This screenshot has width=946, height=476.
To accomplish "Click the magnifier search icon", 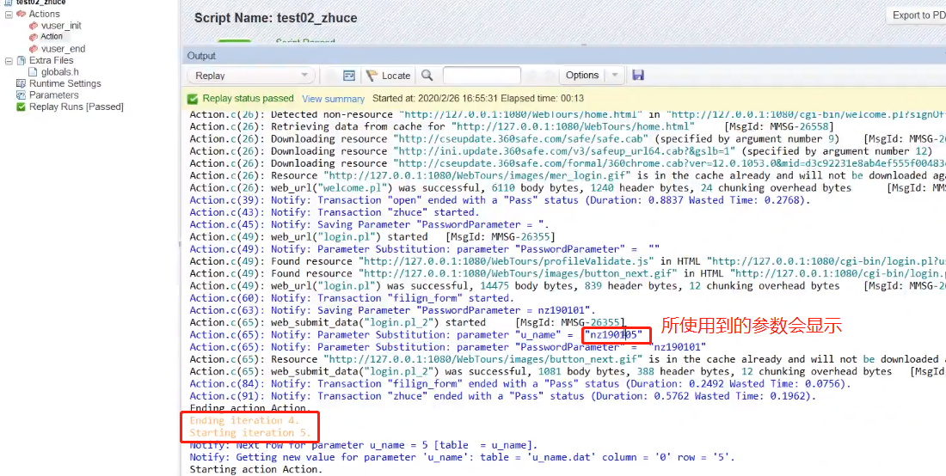I will point(427,76).
